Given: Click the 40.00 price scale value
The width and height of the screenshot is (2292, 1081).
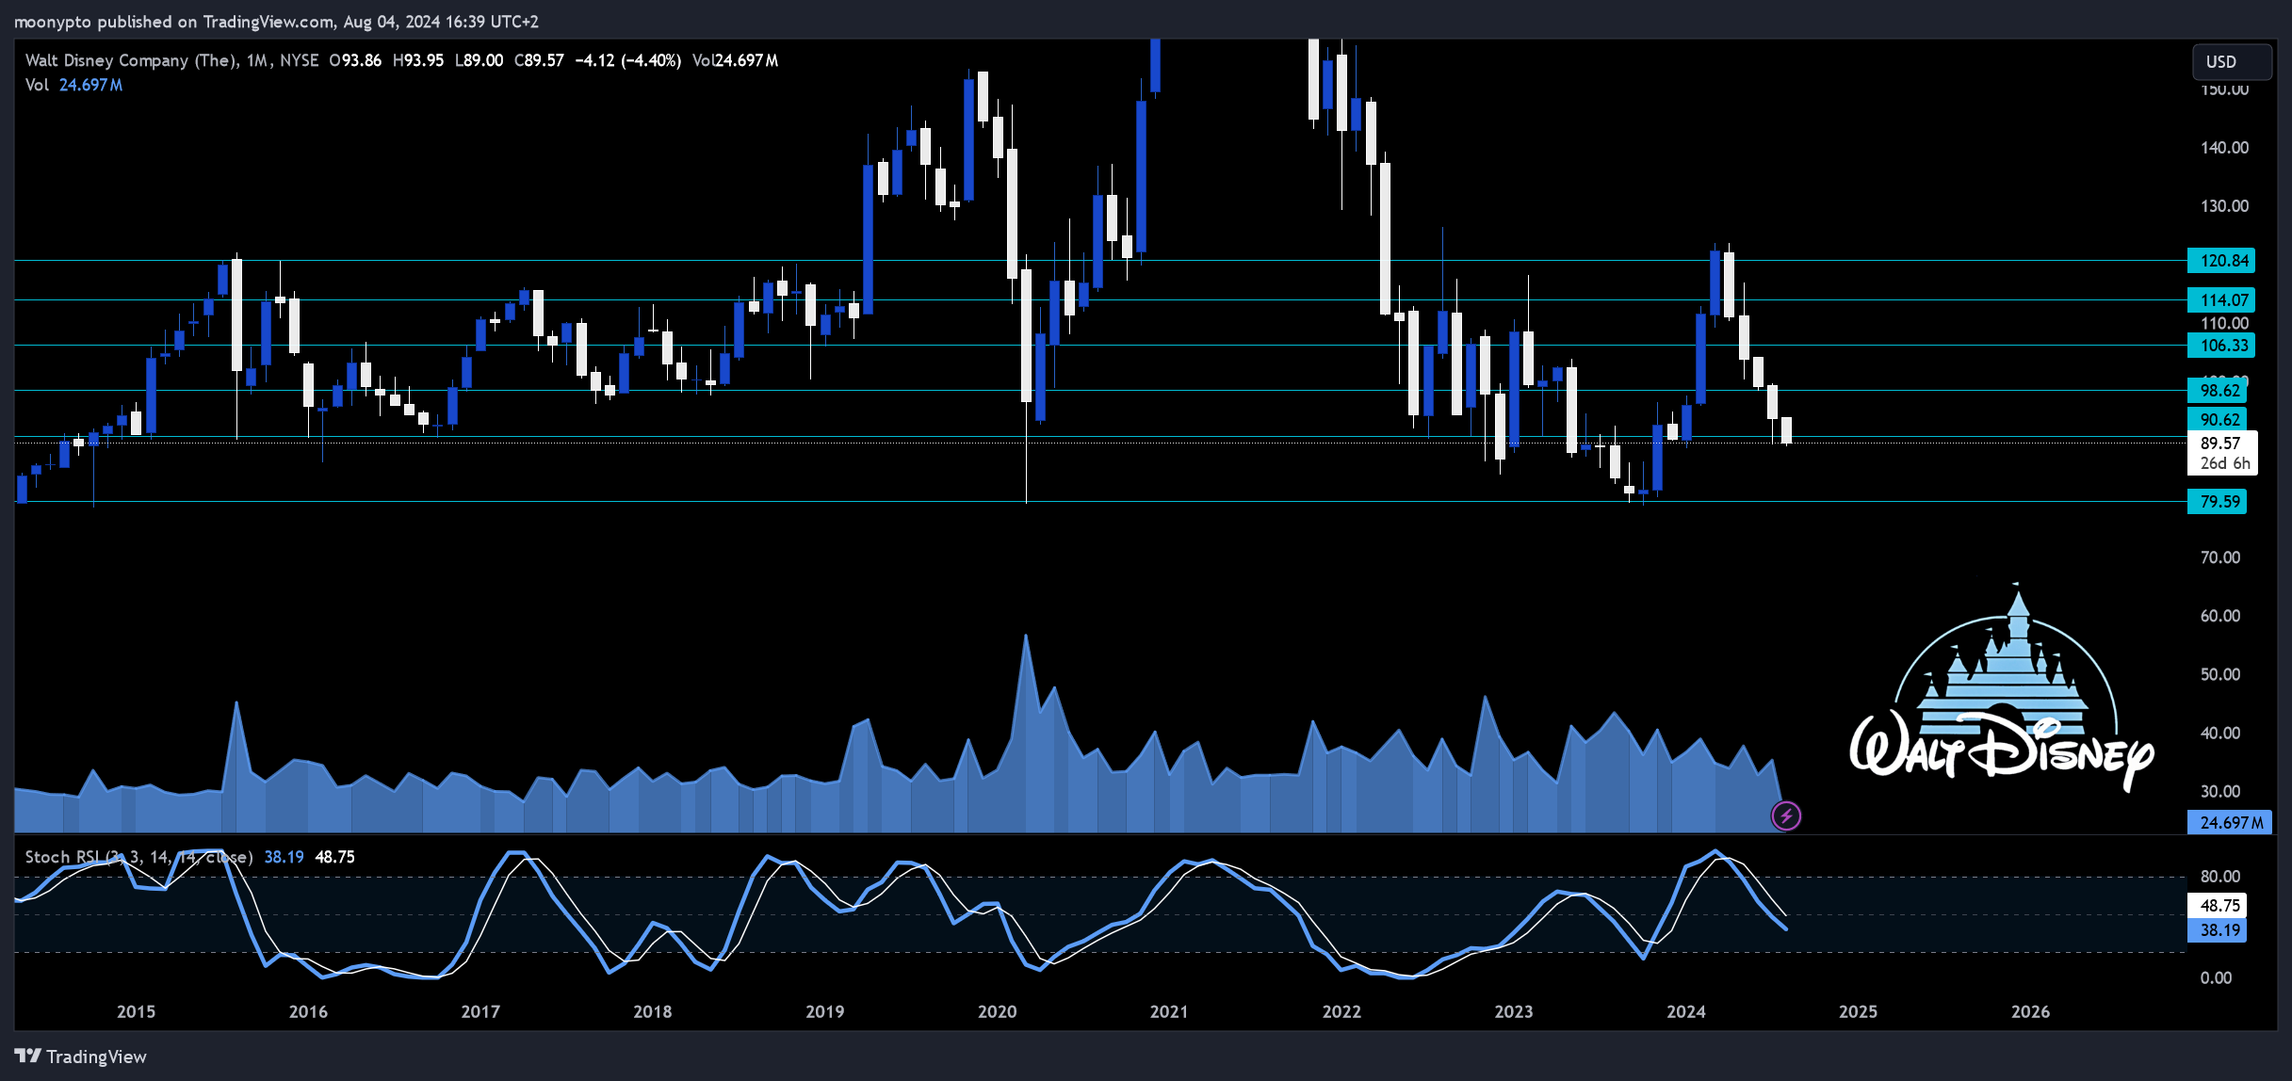Looking at the screenshot, I should point(2220,733).
